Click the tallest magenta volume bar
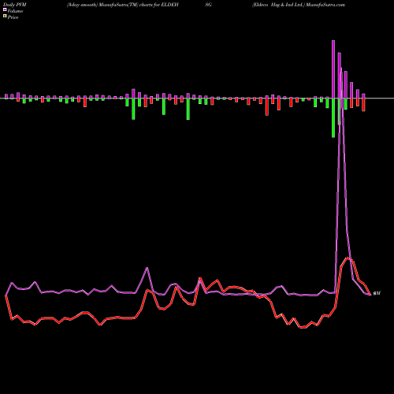This screenshot has width=394, height=394. pos(333,69)
